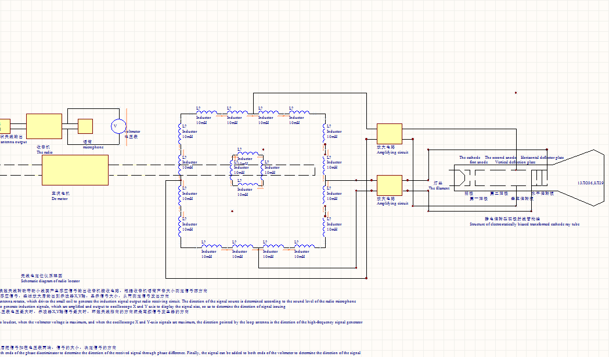Select 'The filament' text label
This screenshot has height=357, width=609.
coord(439,188)
